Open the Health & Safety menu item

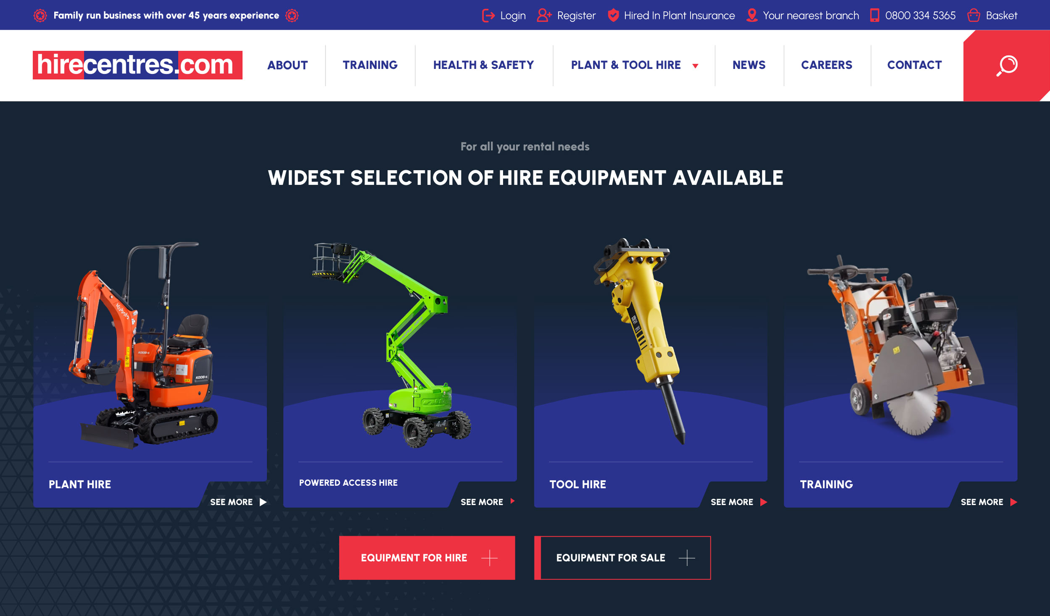[483, 65]
